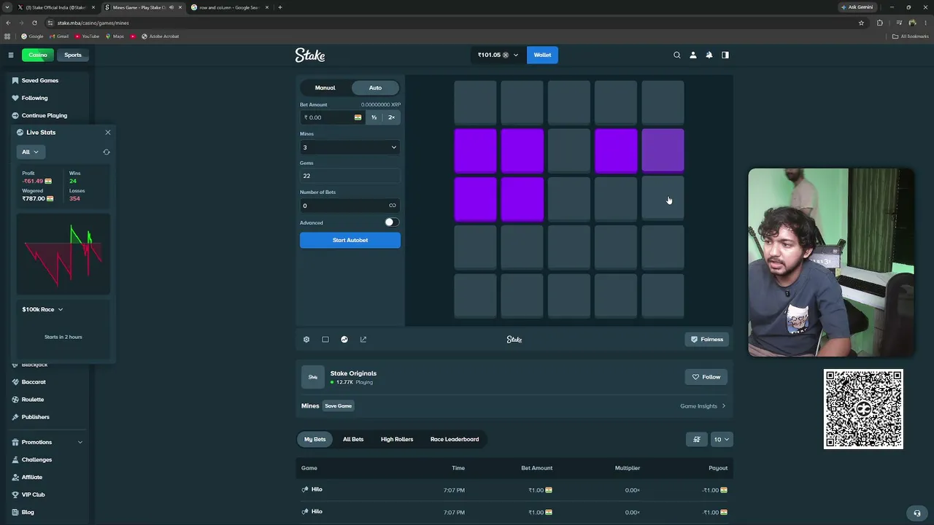Open Game Insights
Image resolution: width=934 pixels, height=525 pixels.
703,406
